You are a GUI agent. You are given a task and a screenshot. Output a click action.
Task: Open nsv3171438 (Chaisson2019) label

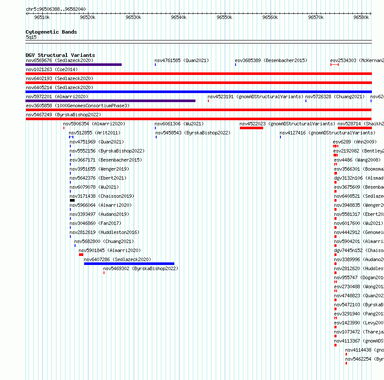pos(102,196)
